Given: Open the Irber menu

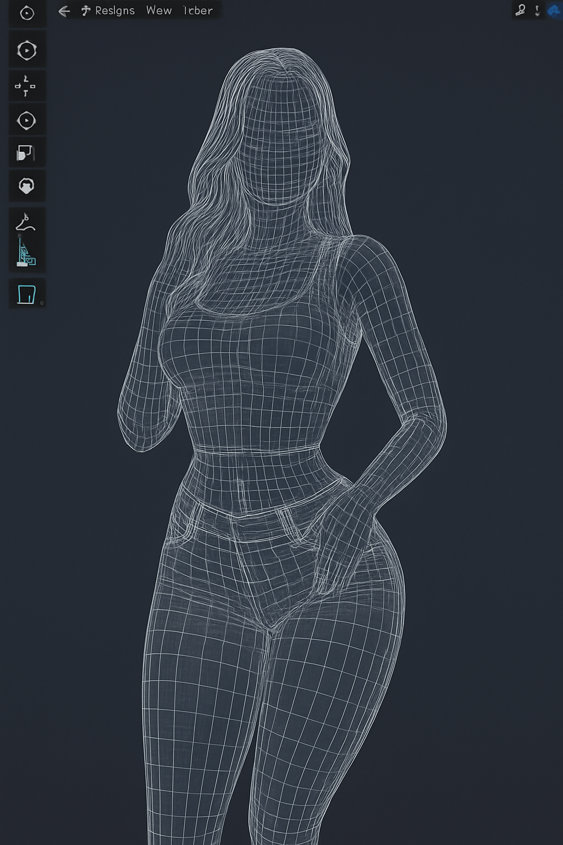Looking at the screenshot, I should [198, 10].
